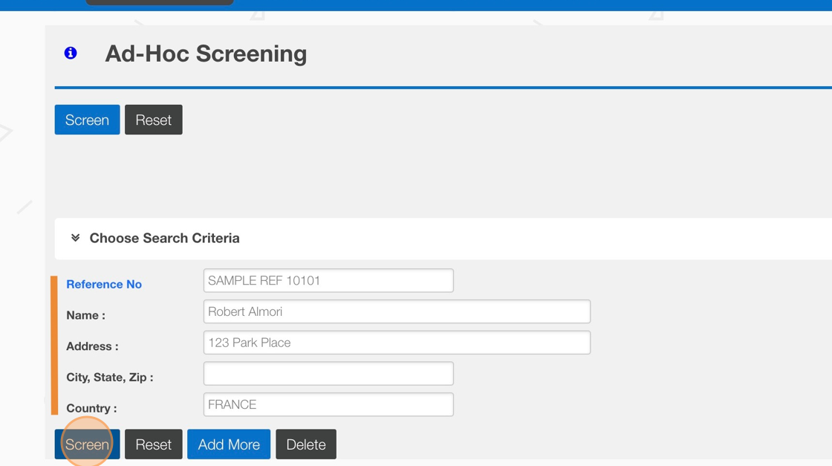Click the Reference No field containing SAMPLE REF 10101
Image resolution: width=832 pixels, height=466 pixels.
tap(328, 280)
